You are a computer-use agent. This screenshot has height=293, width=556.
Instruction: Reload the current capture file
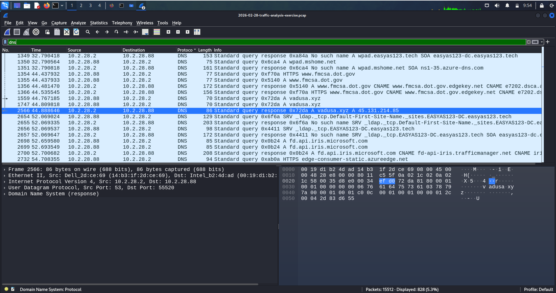coord(76,32)
